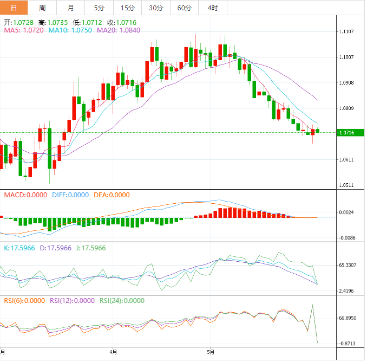The height and width of the screenshot is (362, 367).
Task: Open the 月 monthly chart tab
Action: click(x=71, y=8)
